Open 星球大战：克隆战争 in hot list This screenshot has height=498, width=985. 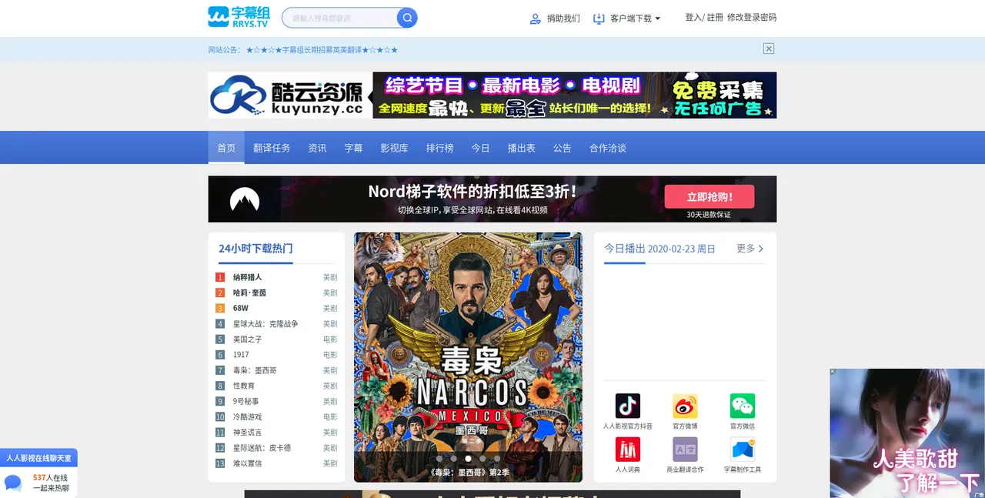tap(265, 324)
